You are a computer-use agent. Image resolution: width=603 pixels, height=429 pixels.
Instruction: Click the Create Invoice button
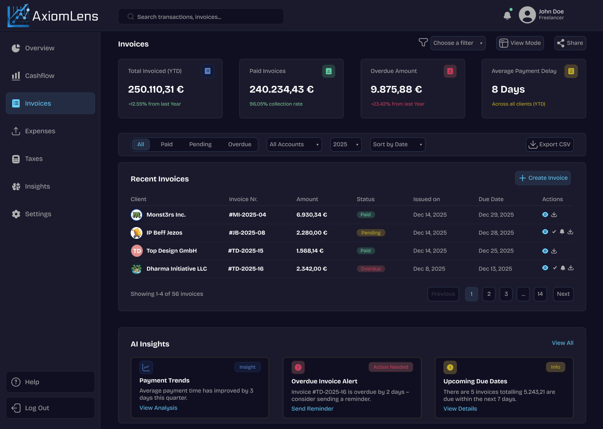543,178
